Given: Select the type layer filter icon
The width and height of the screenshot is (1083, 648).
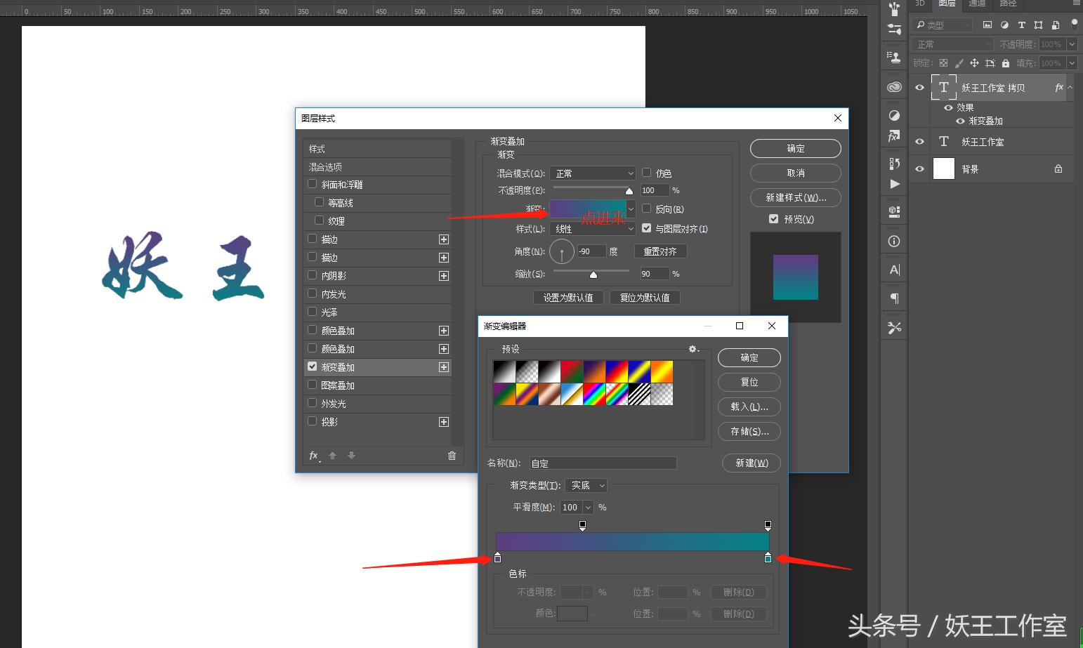Looking at the screenshot, I should pos(1022,25).
